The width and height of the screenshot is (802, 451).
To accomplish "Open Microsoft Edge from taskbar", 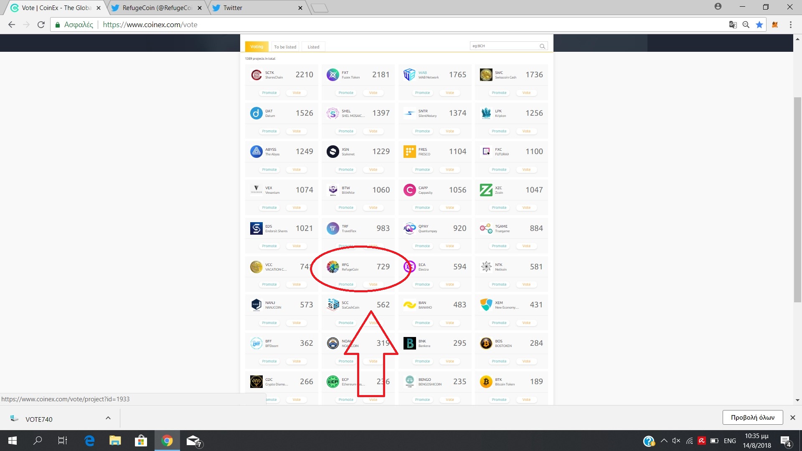I will (x=89, y=441).
